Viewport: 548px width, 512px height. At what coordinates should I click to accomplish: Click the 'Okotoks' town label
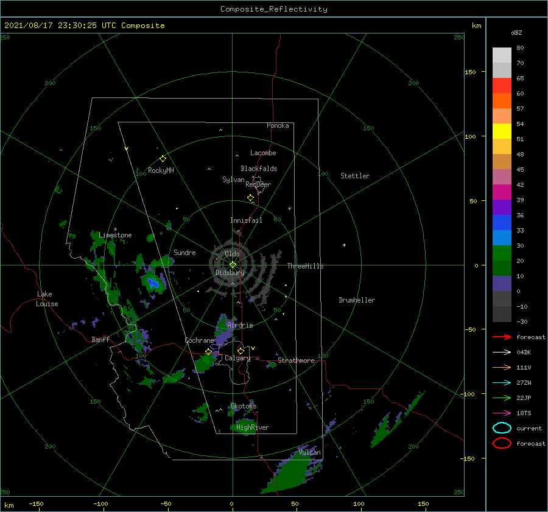243,406
